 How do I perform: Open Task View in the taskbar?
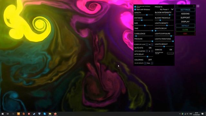[8, 114]
